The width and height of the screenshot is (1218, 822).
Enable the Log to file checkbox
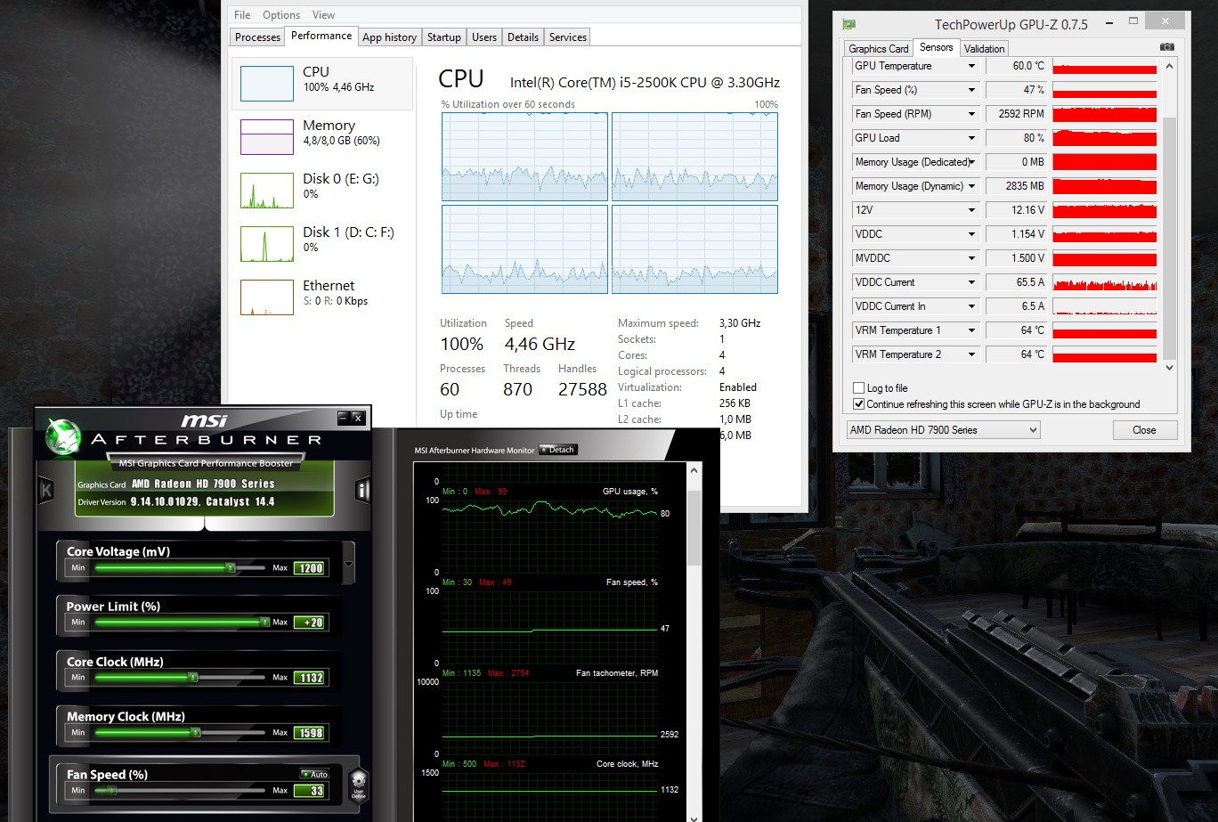[x=858, y=388]
